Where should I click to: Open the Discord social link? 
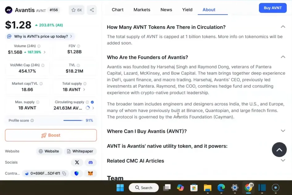(x=91, y=162)
